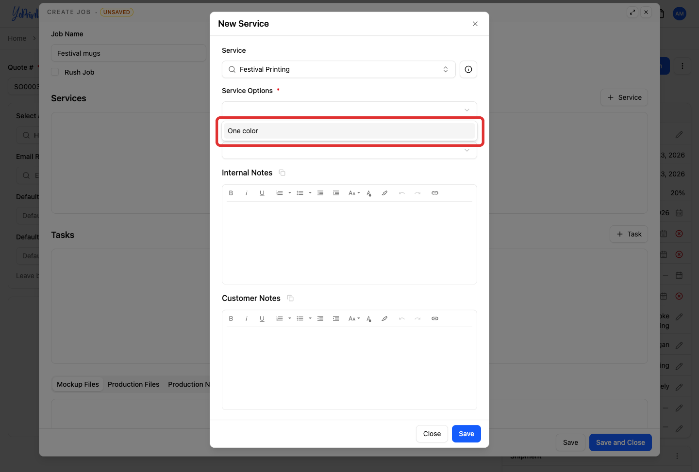
Task: Switch to Production Files tab
Action: [x=133, y=384]
